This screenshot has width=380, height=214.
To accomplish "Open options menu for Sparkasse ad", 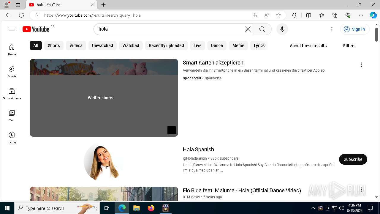I will tap(361, 65).
